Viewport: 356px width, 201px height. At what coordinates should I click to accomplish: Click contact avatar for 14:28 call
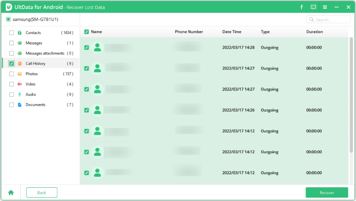[97, 47]
